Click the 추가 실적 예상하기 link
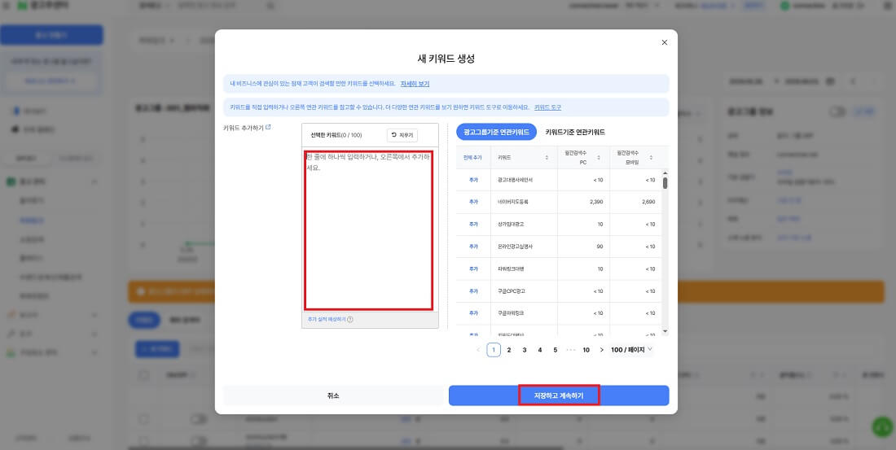Image resolution: width=896 pixels, height=450 pixels. (x=327, y=320)
